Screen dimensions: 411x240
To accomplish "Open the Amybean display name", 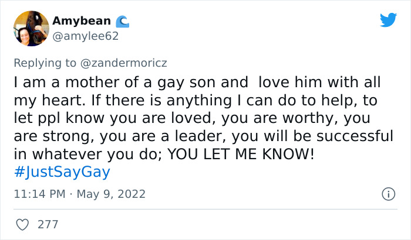I will [81, 21].
